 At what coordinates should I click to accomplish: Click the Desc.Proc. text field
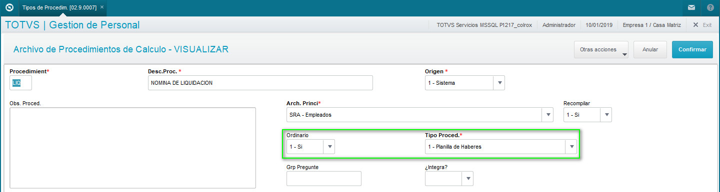260,83
